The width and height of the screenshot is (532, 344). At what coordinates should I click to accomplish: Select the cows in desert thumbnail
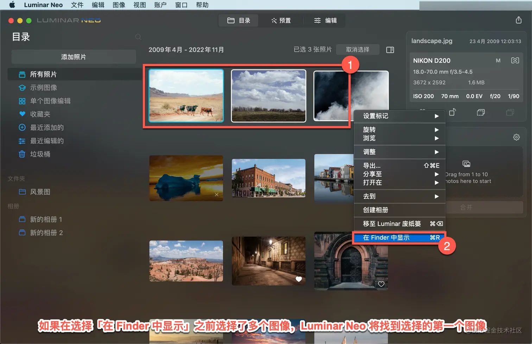click(186, 96)
